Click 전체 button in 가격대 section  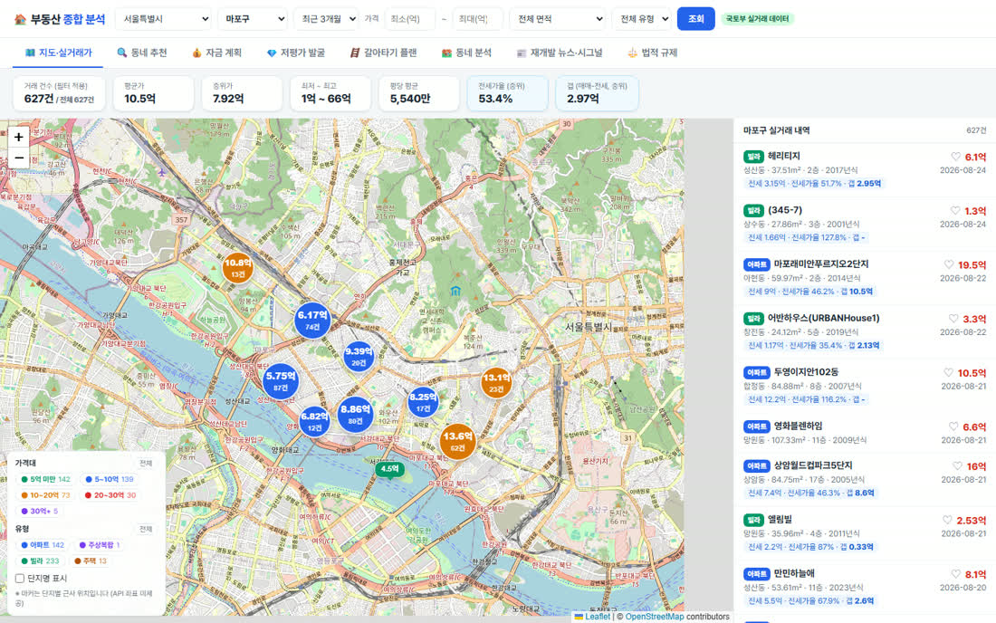(x=146, y=463)
